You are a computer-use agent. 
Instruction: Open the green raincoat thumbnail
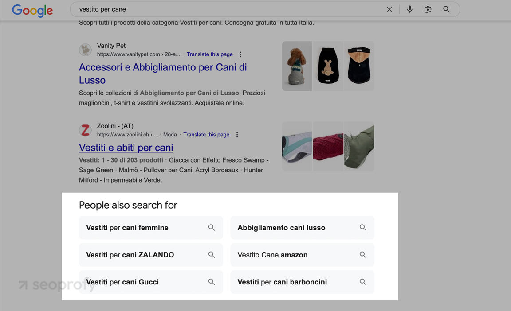[359, 146]
